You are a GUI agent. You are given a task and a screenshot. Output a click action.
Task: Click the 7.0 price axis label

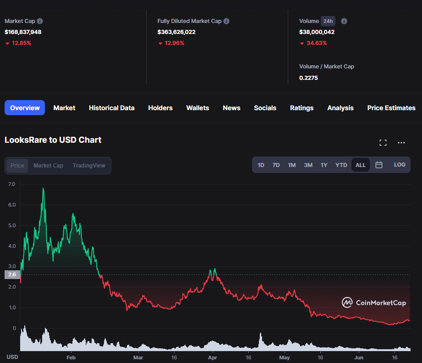(11, 184)
